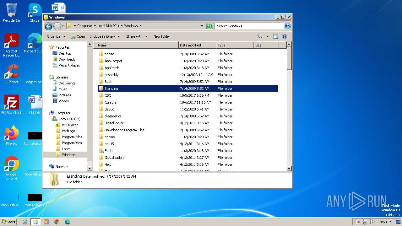The image size is (402, 226).
Task: Click network status tray icon
Action: 365,222
